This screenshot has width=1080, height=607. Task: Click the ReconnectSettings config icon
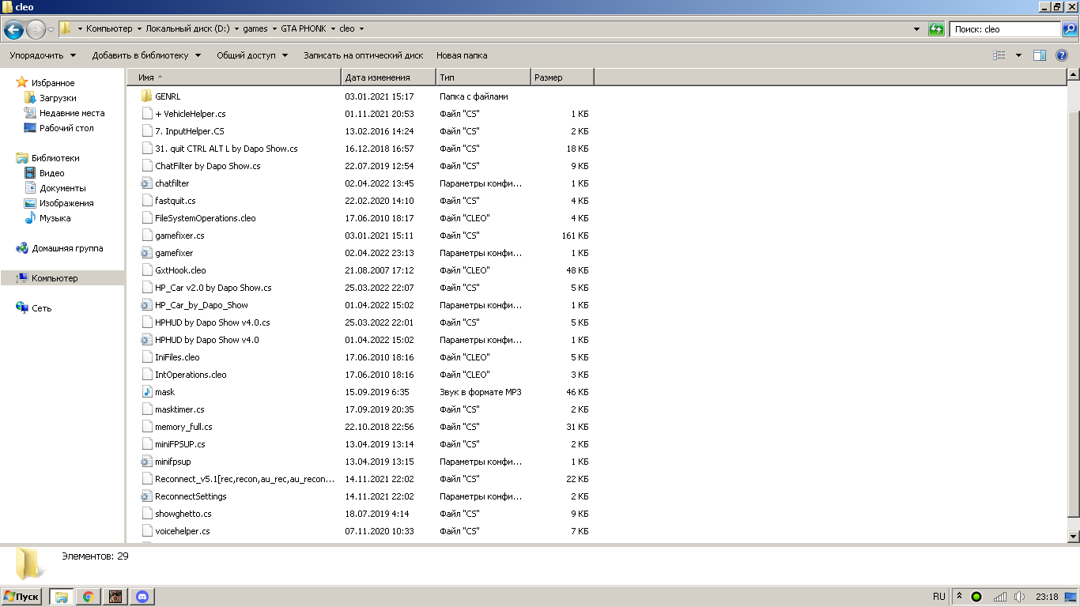pos(146,496)
